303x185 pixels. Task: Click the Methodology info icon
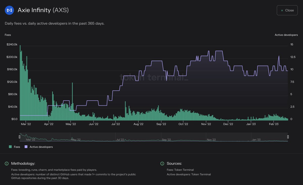coord(6,164)
